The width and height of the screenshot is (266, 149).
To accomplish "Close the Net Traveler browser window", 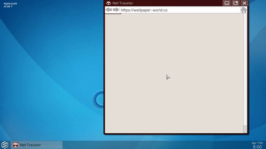I will coord(244,3).
